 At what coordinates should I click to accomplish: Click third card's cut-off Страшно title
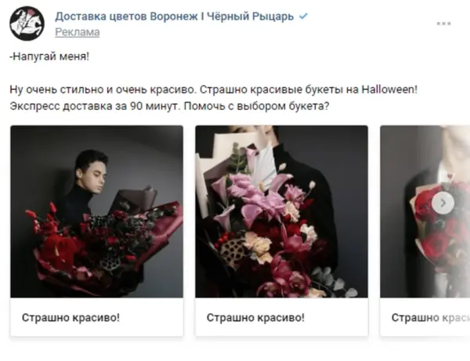coord(430,318)
